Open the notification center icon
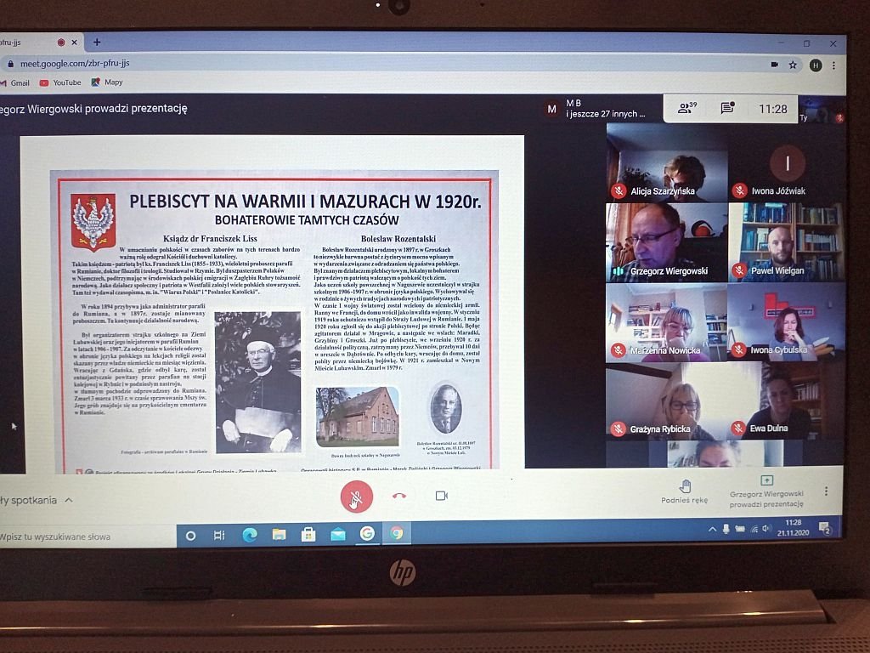Viewport: 870px width, 653px height. 824,527
